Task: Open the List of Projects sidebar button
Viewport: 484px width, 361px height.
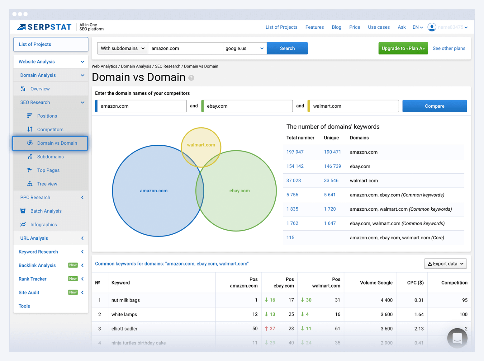Action: [51, 44]
